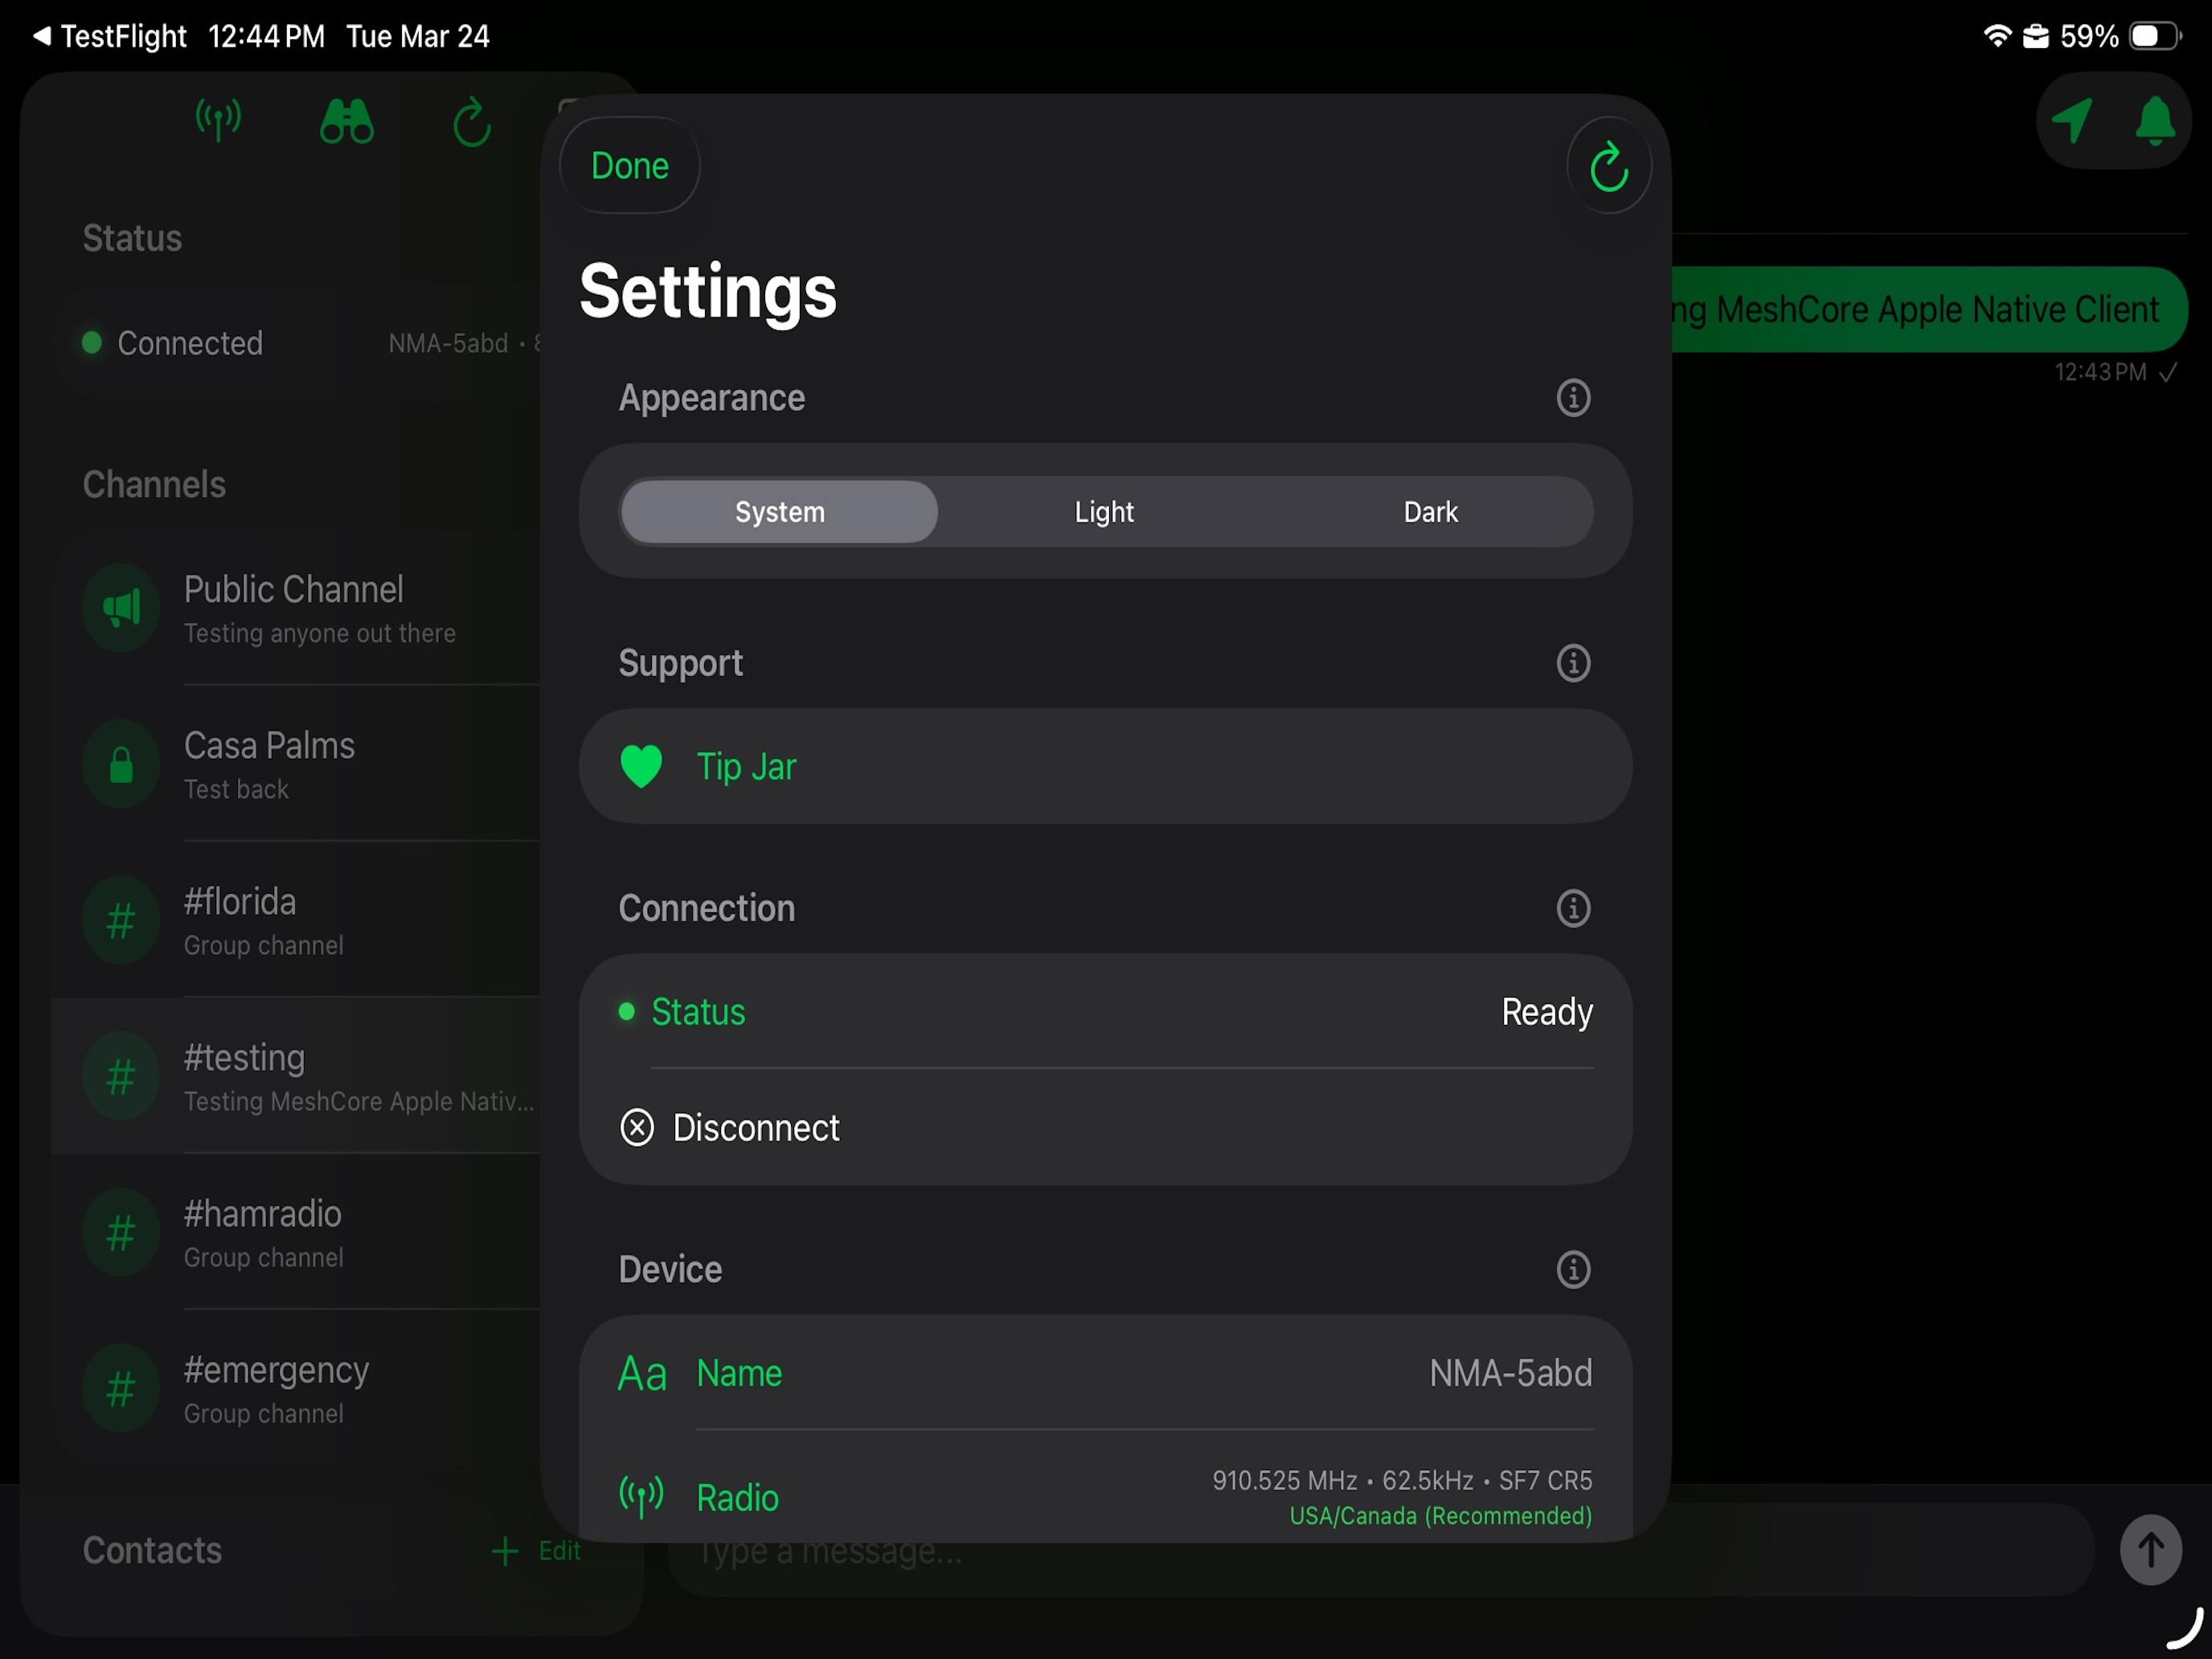Open the #hamradio group channel

point(296,1233)
